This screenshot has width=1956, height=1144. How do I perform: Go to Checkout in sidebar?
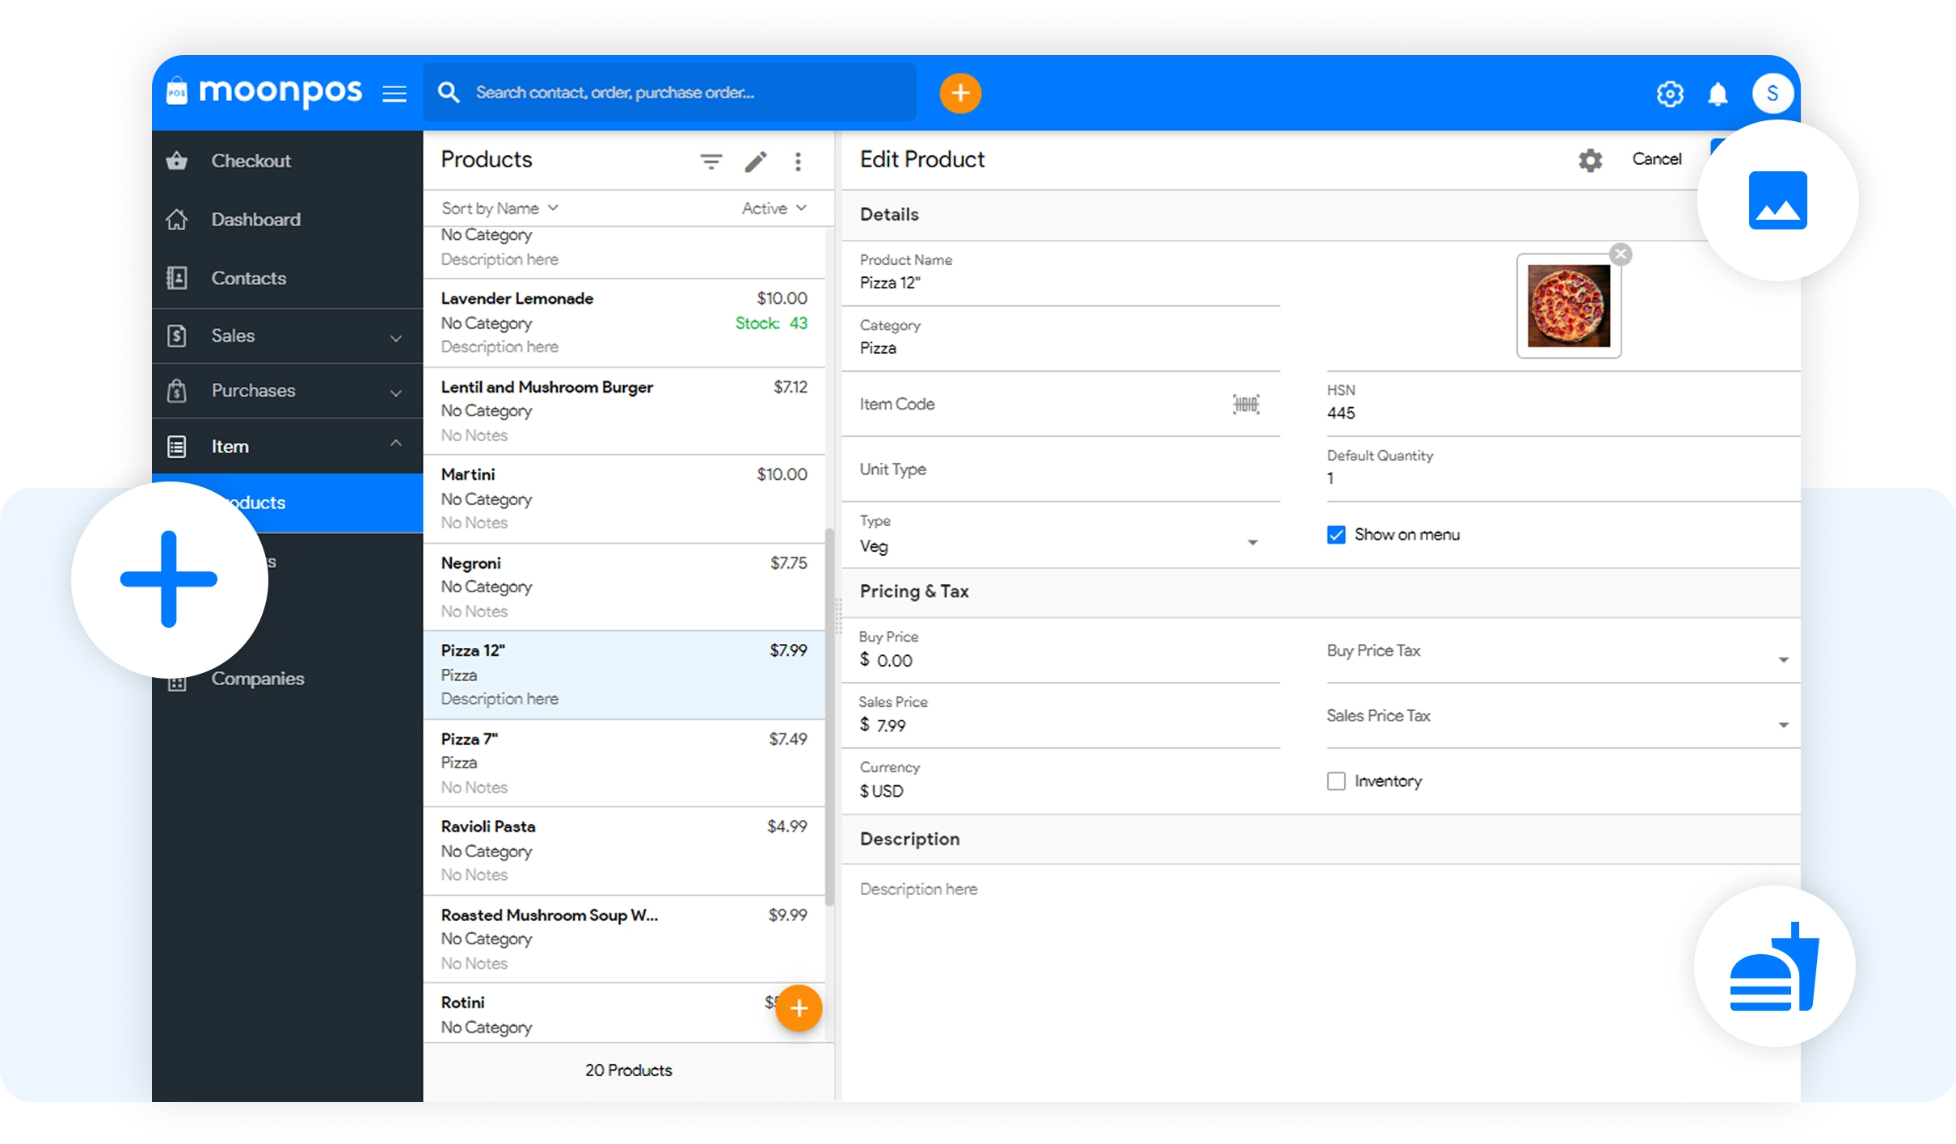tap(251, 161)
